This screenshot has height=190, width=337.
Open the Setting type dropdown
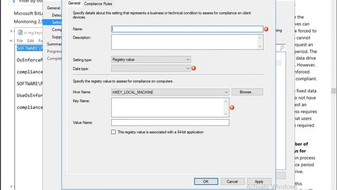151,60
